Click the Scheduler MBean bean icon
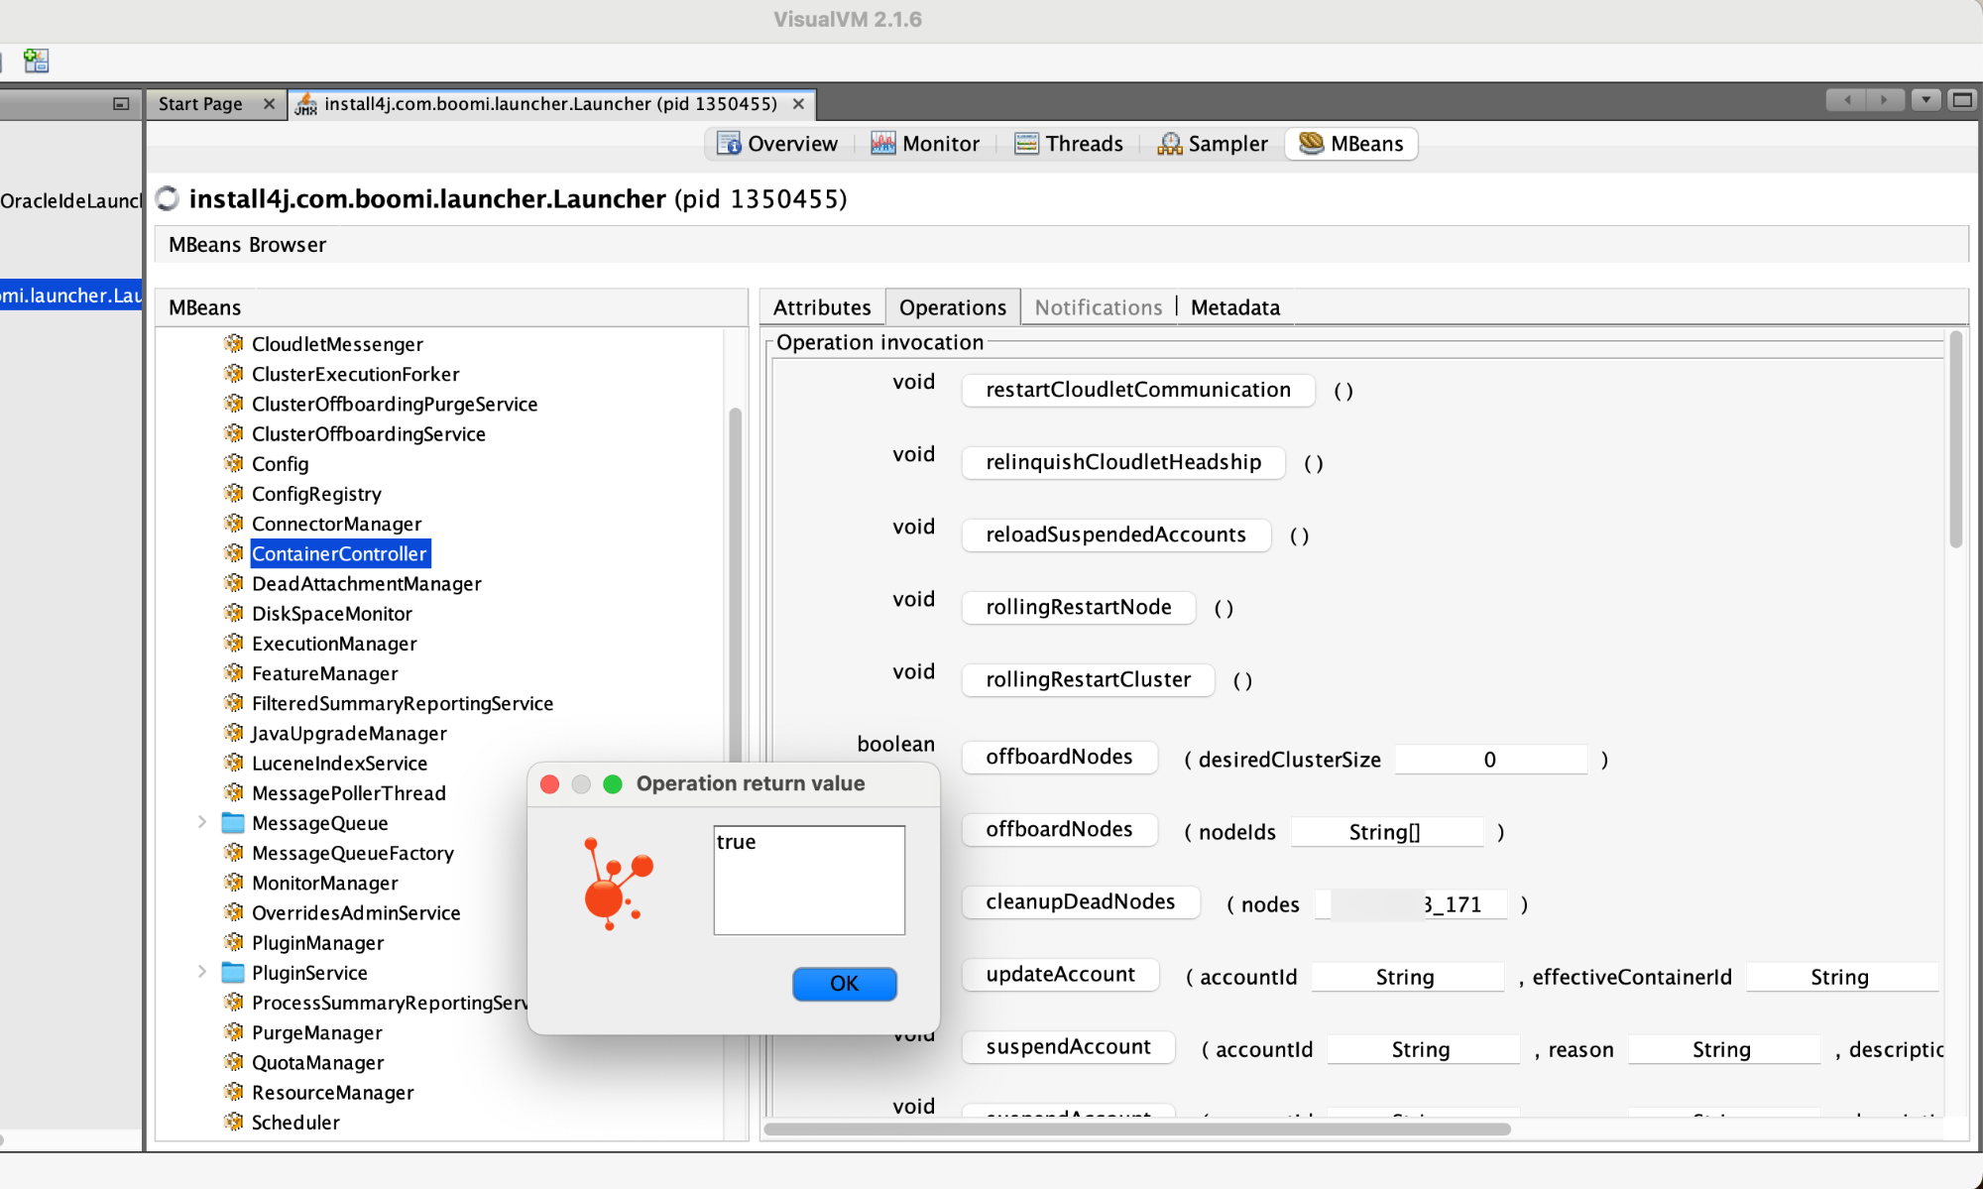1983x1189 pixels. [234, 1122]
